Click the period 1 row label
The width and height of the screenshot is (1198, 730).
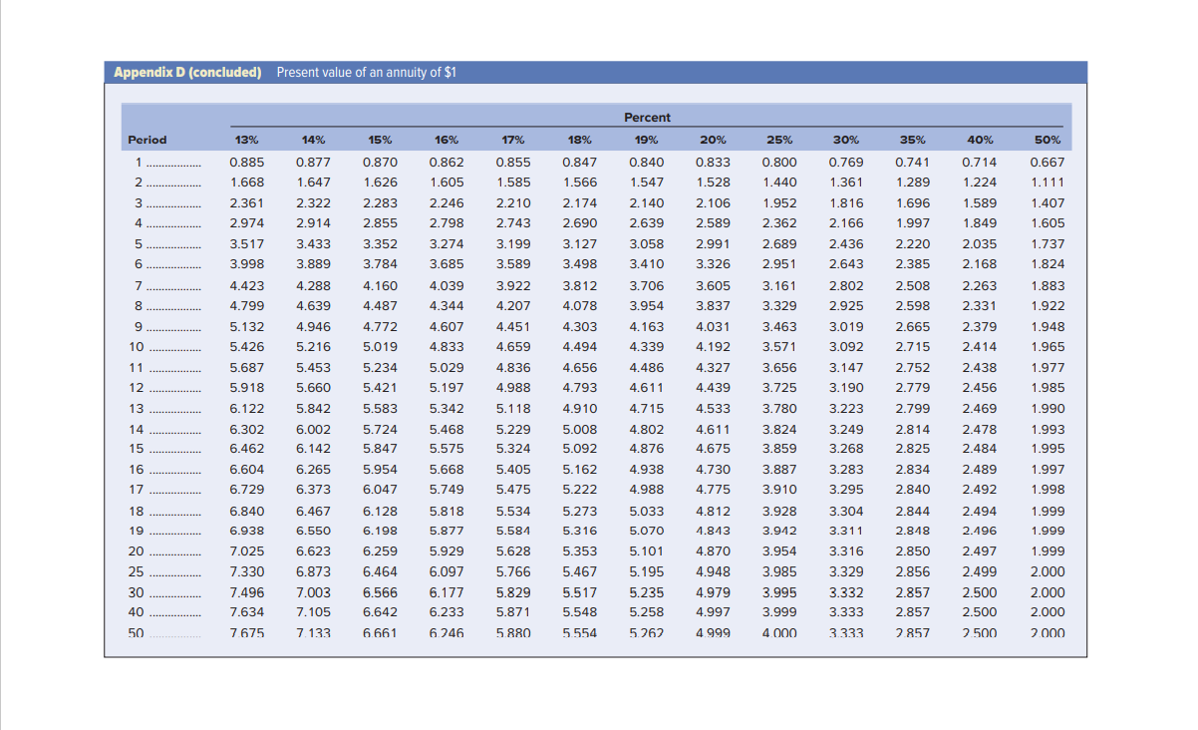(x=139, y=162)
